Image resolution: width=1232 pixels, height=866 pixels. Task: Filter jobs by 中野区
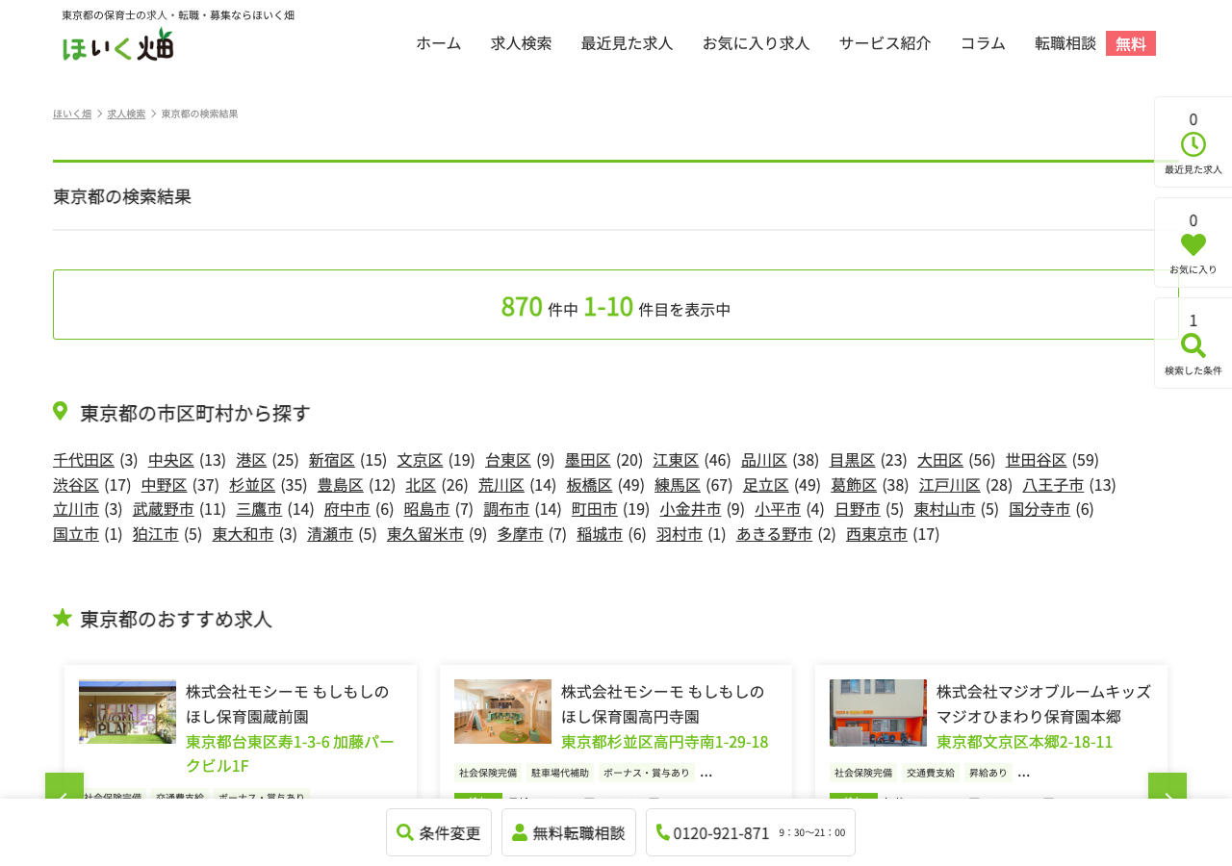click(165, 485)
